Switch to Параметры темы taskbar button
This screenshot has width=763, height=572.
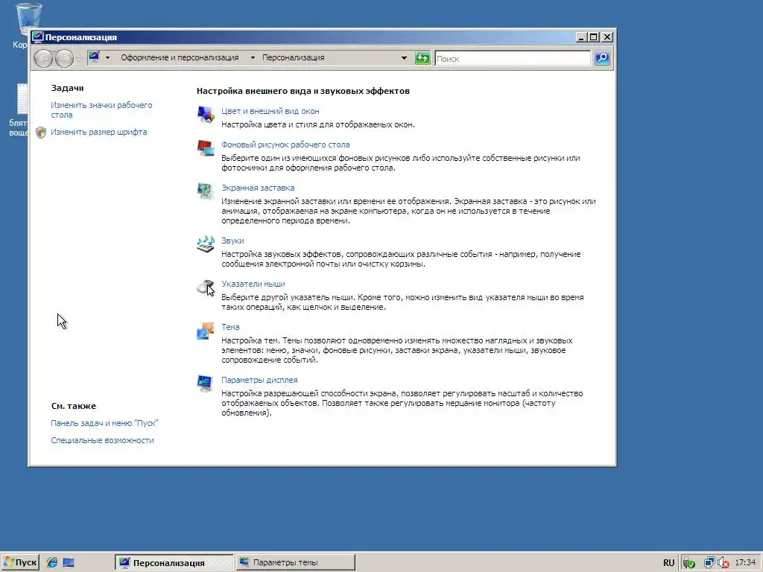(295, 562)
